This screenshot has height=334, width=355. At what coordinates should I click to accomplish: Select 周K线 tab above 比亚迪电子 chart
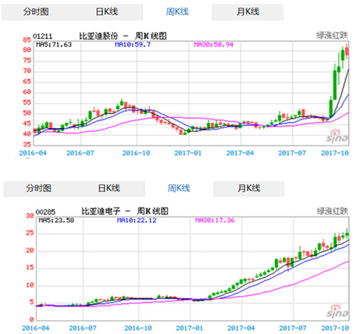[179, 188]
